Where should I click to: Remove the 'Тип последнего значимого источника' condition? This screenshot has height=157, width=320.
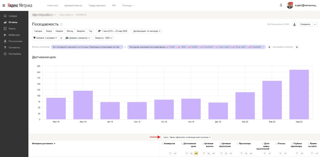tap(121, 47)
